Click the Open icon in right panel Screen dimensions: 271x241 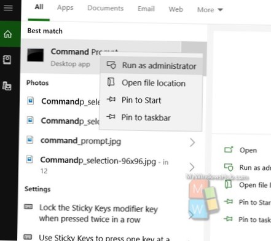(229, 149)
